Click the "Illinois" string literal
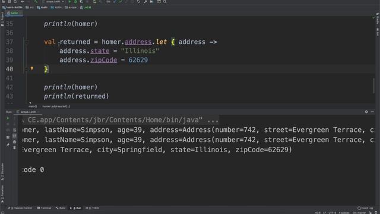380x214 pixels. (140, 51)
